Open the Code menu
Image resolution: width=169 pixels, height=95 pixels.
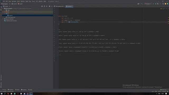pyautogui.click(x=18, y=1)
